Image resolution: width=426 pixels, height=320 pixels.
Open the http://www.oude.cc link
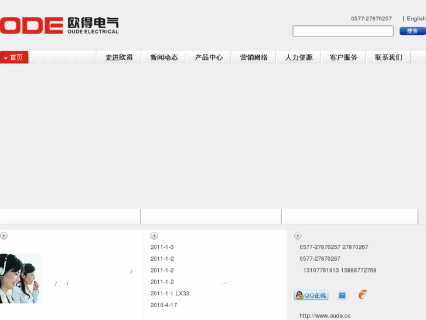pyautogui.click(x=325, y=316)
